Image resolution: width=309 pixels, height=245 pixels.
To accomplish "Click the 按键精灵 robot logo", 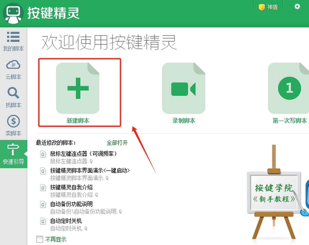I will (14, 13).
